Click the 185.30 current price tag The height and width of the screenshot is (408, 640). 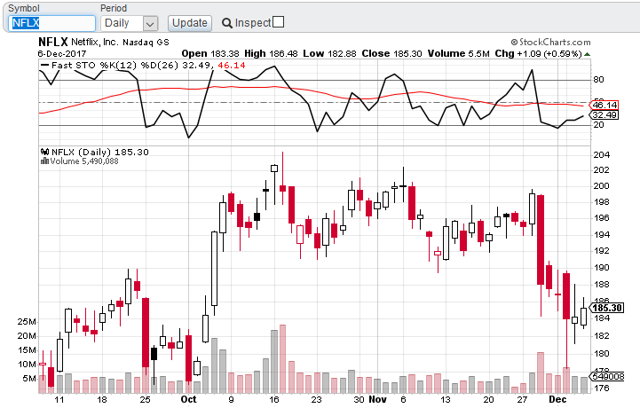click(x=607, y=308)
